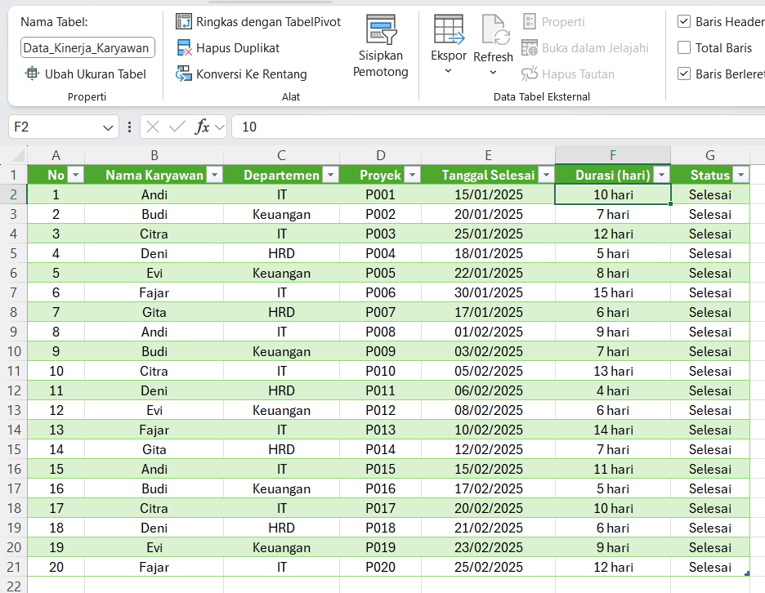
Task: Click Konversi Ke Rentang label
Action: 251,74
